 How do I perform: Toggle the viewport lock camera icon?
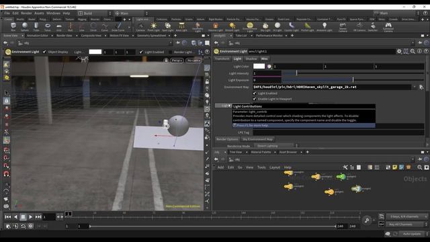click(x=166, y=61)
